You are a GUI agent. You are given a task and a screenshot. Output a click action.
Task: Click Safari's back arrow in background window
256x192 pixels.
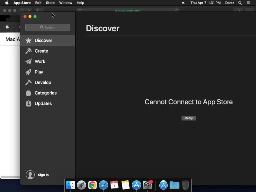click(x=23, y=10)
